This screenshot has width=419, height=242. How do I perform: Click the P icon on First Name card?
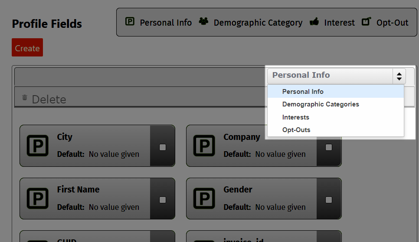[38, 199]
